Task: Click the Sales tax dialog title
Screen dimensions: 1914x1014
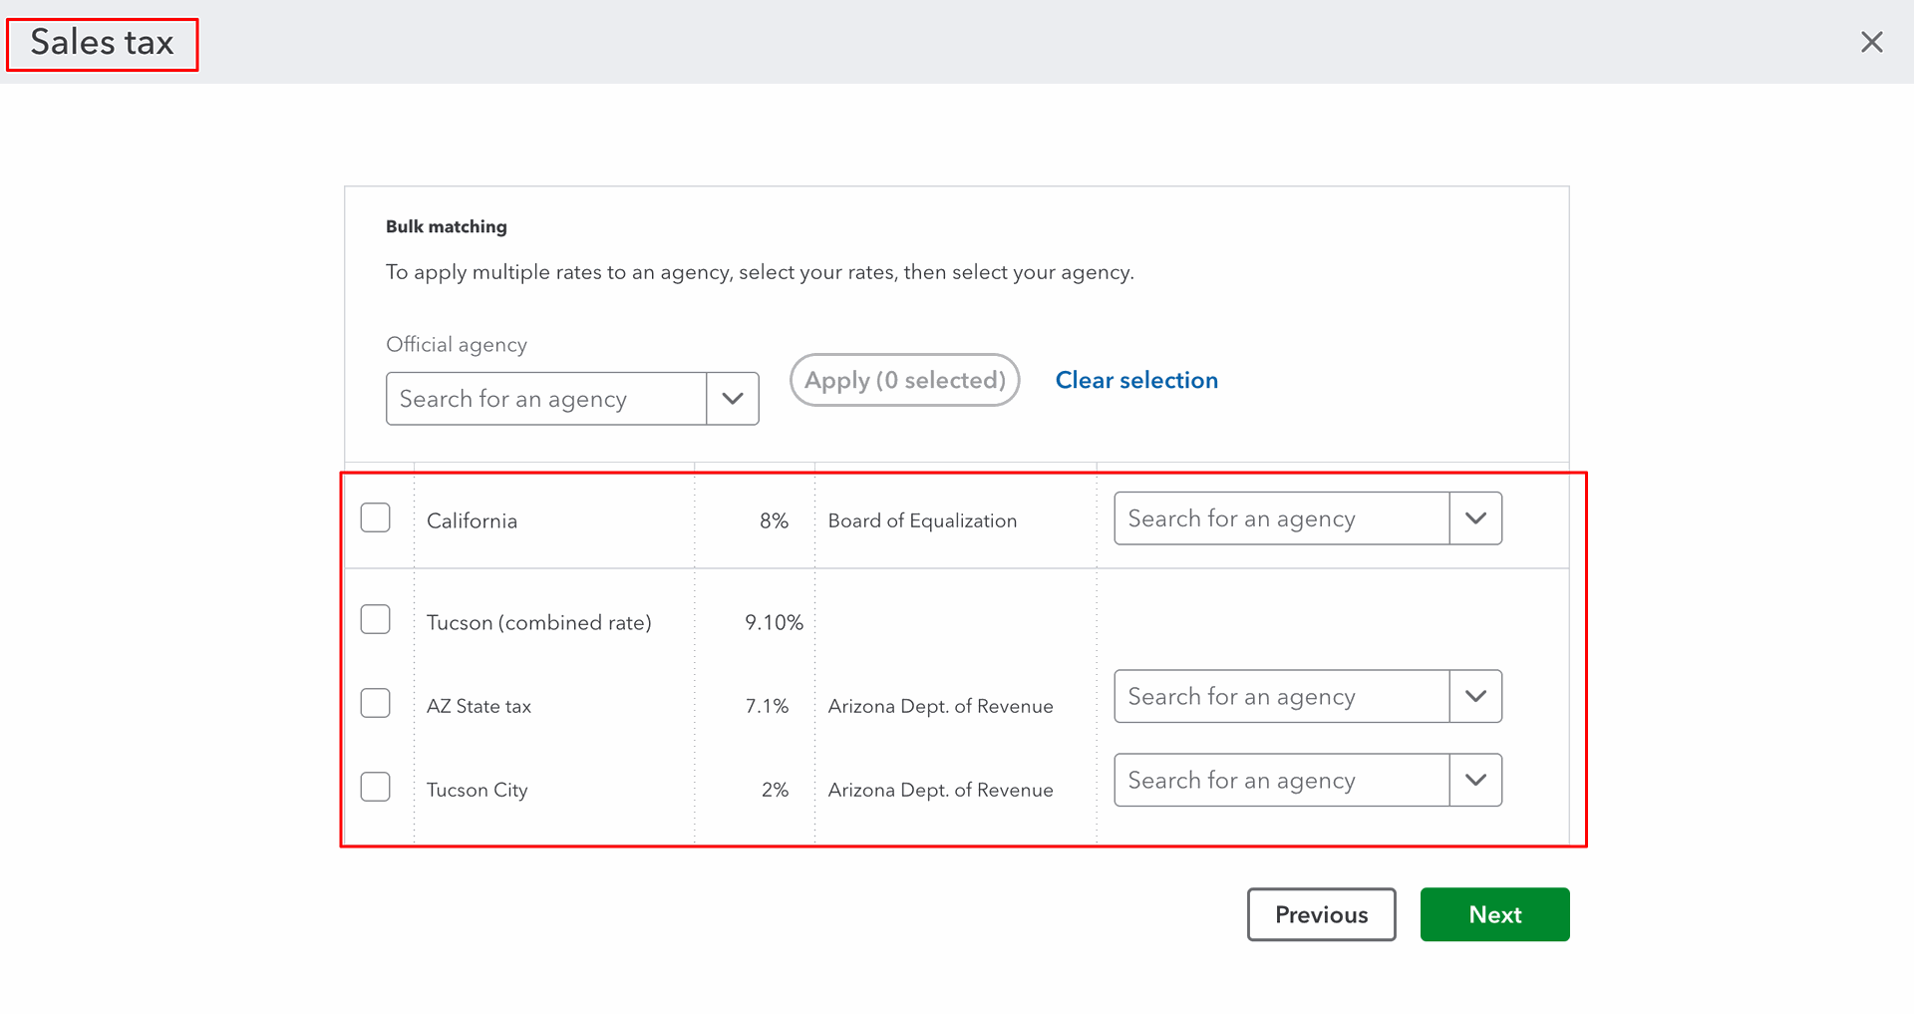Action: pos(102,43)
